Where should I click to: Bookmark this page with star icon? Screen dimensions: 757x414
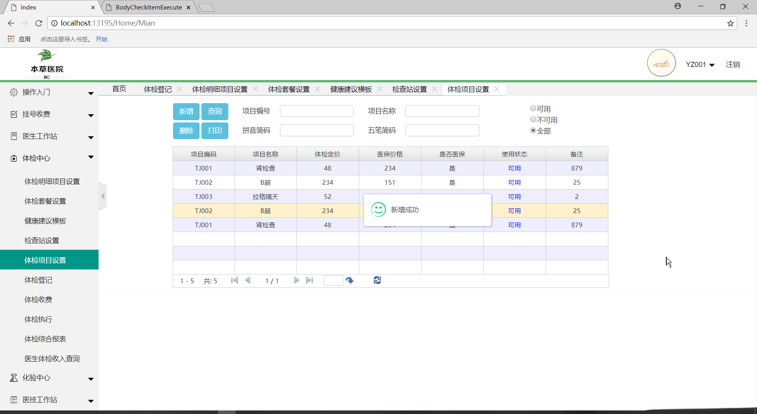pos(731,23)
